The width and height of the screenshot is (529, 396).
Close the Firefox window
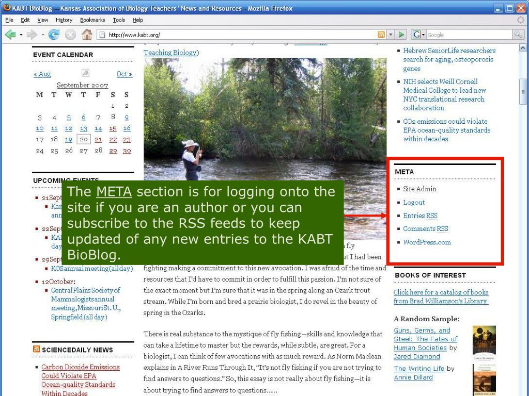click(x=521, y=8)
